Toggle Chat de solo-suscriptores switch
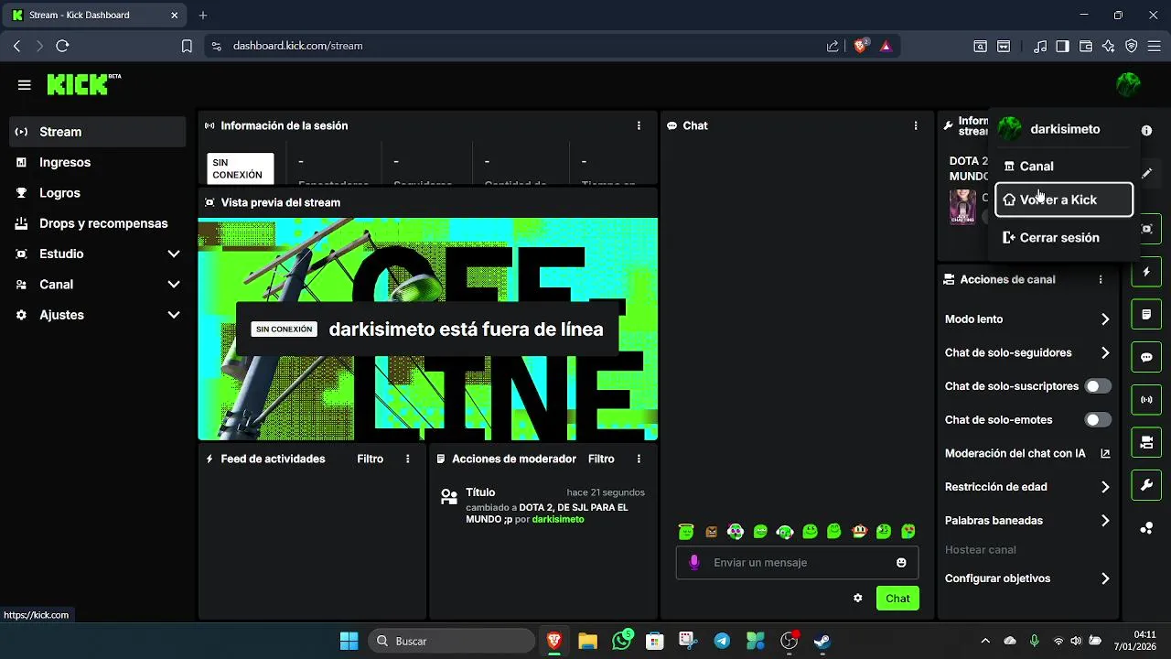The image size is (1171, 659). coord(1098,386)
